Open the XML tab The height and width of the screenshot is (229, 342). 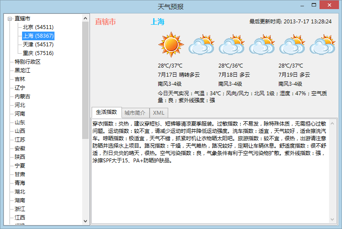coord(158,113)
